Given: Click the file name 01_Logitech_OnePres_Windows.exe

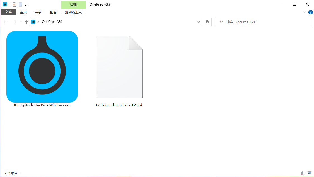Looking at the screenshot, I should tap(42, 105).
